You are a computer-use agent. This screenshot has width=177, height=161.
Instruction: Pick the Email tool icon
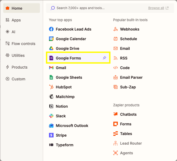[x=115, y=48]
